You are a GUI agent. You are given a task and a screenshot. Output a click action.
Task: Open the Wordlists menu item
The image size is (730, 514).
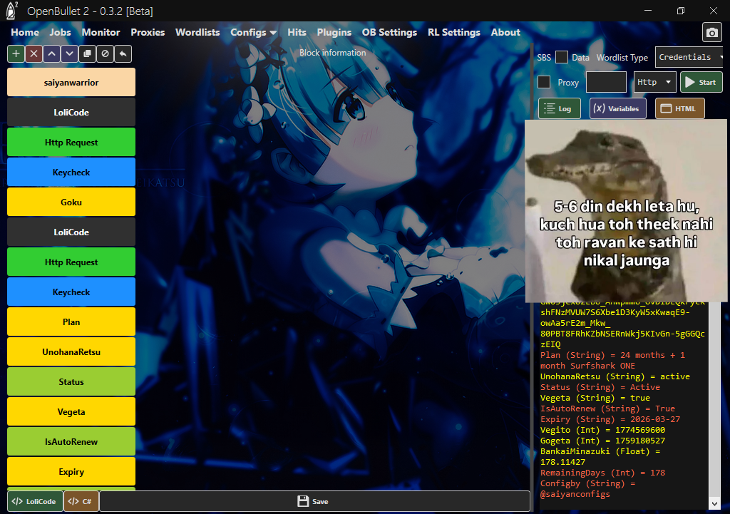(197, 32)
